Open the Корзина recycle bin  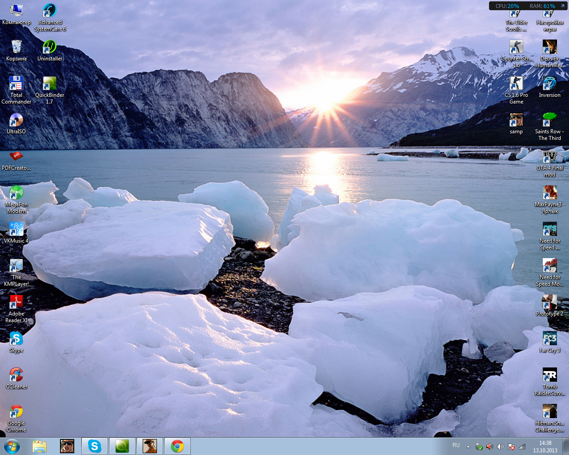pos(16,51)
